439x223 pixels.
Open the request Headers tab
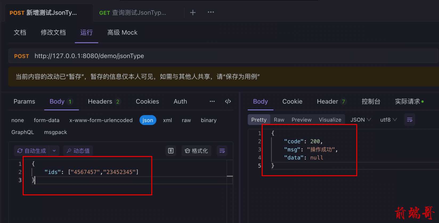pyautogui.click(x=104, y=101)
